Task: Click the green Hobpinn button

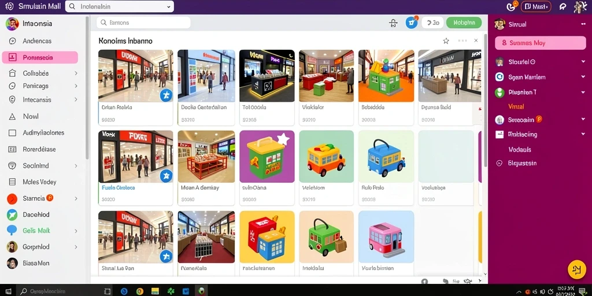Action: pyautogui.click(x=464, y=23)
